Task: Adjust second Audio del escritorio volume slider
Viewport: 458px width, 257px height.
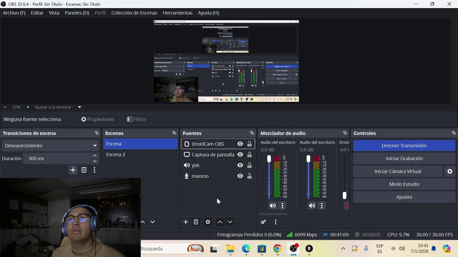Action: [308, 159]
